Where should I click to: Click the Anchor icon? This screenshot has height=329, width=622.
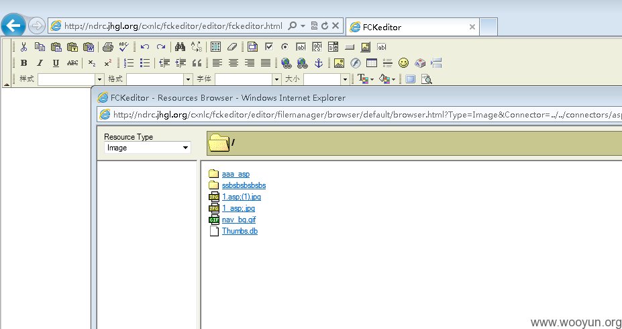(x=319, y=62)
